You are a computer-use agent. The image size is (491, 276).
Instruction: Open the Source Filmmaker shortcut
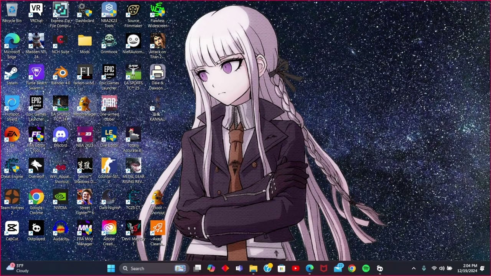133,15
